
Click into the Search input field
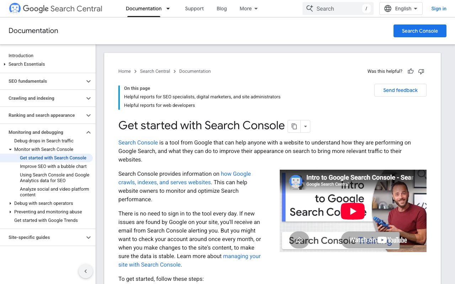click(x=338, y=9)
